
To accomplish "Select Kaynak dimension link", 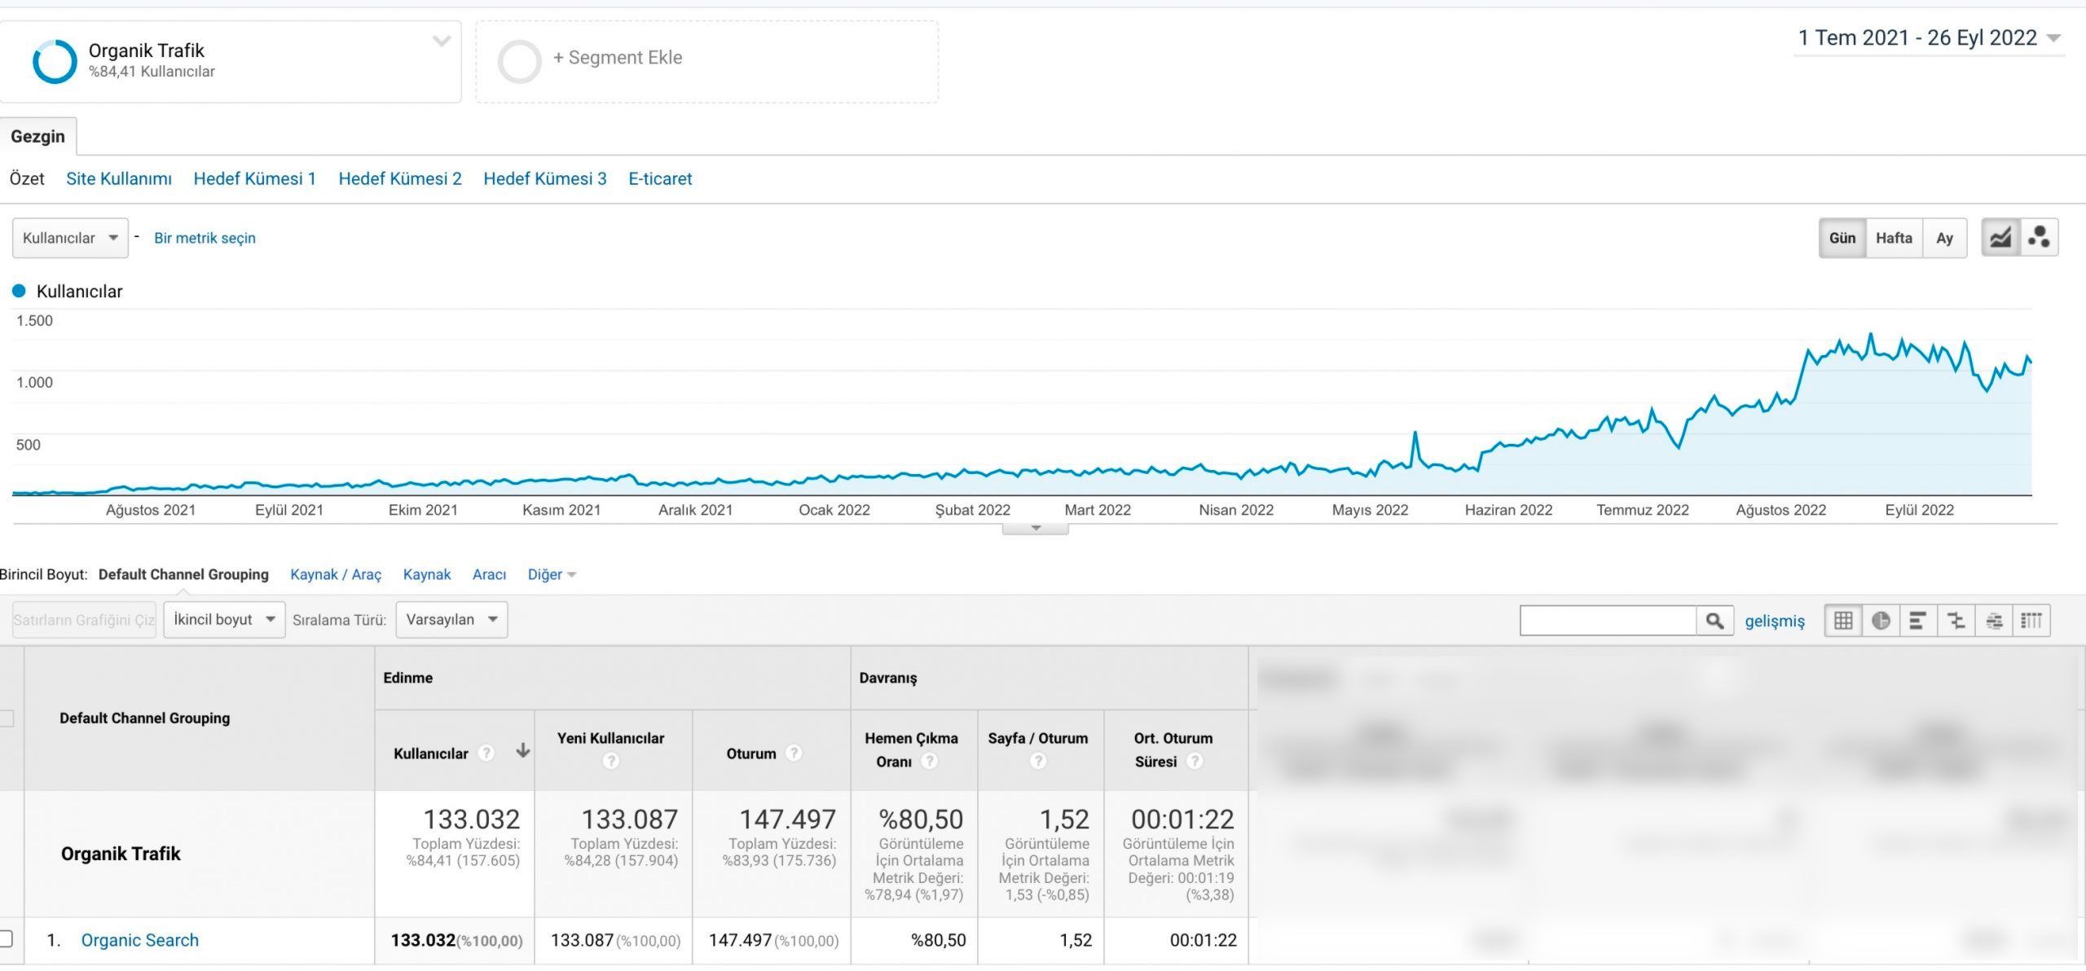I will click(x=427, y=574).
